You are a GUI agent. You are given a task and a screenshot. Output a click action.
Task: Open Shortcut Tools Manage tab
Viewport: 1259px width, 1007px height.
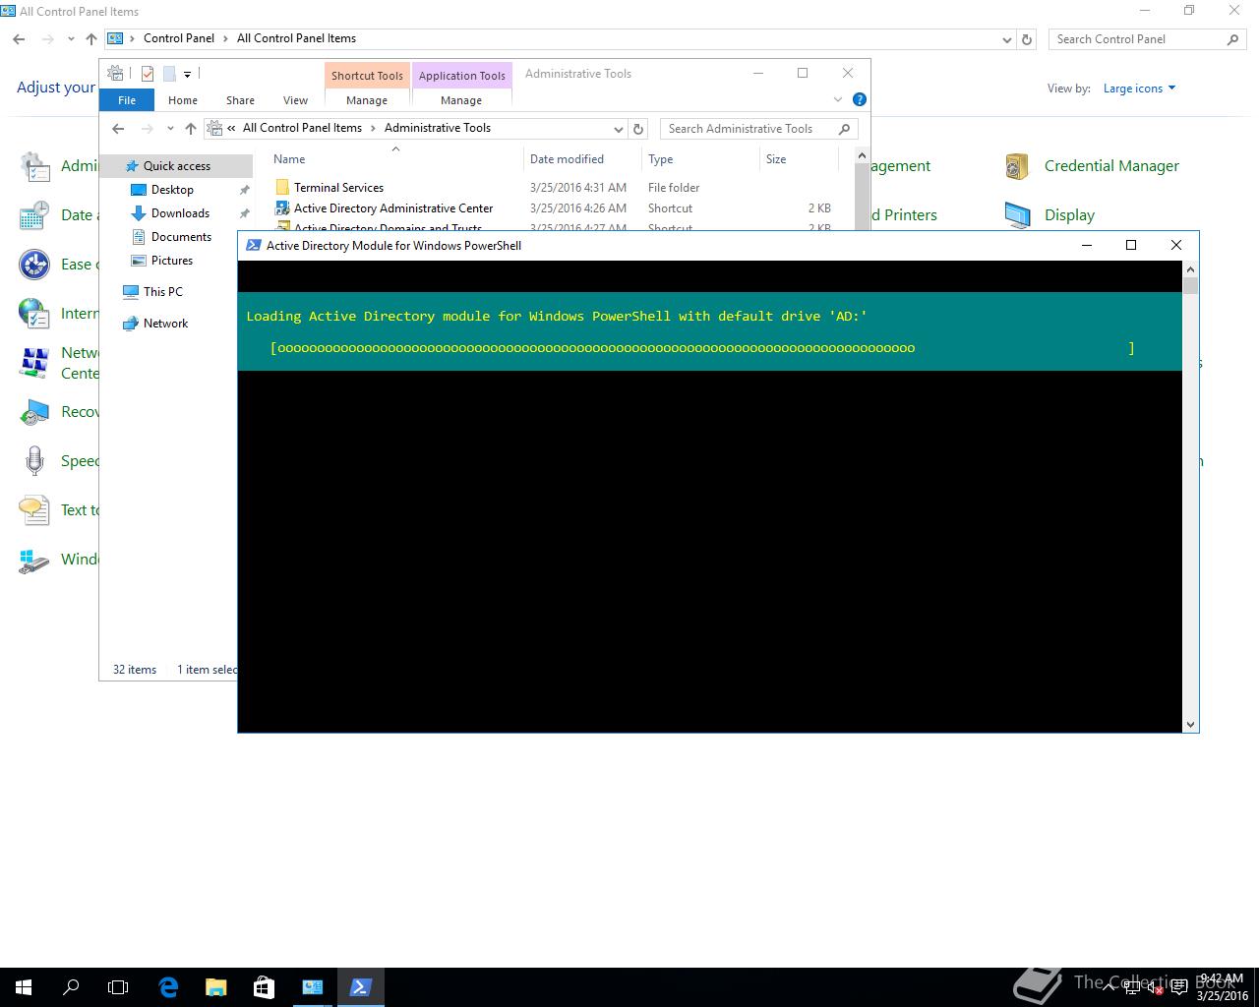(367, 100)
